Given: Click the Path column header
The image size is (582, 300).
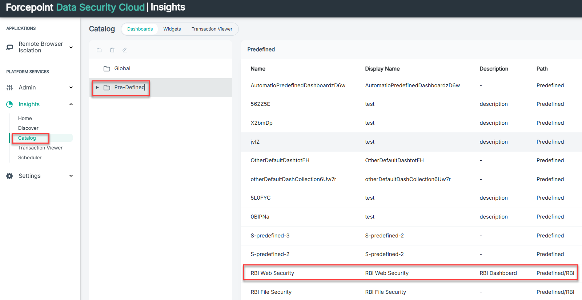Looking at the screenshot, I should click(x=542, y=69).
